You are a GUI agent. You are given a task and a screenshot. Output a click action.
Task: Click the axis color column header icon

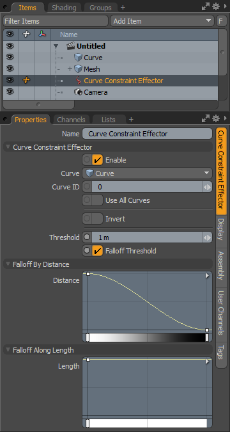tap(42, 34)
